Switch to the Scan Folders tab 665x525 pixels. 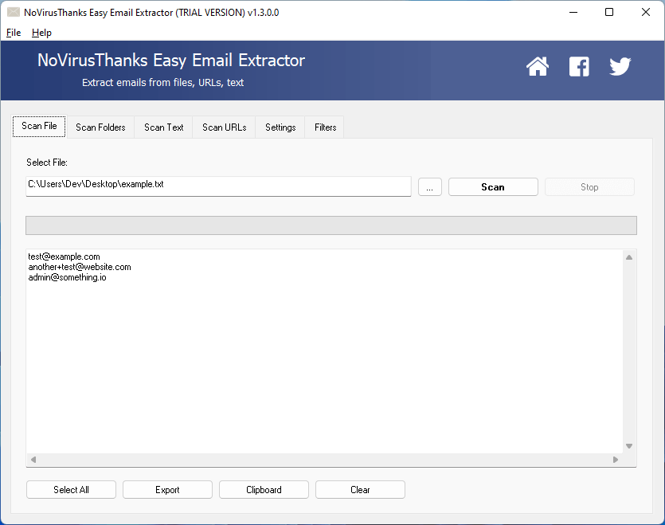(x=100, y=127)
